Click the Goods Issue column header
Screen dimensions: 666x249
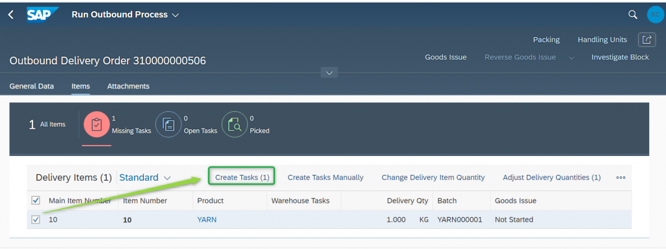(516, 200)
